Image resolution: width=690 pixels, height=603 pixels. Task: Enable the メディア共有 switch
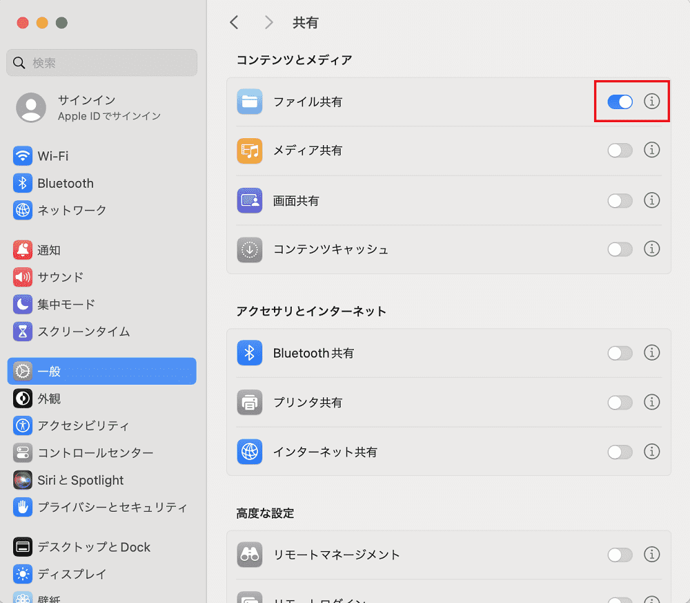[x=620, y=151]
